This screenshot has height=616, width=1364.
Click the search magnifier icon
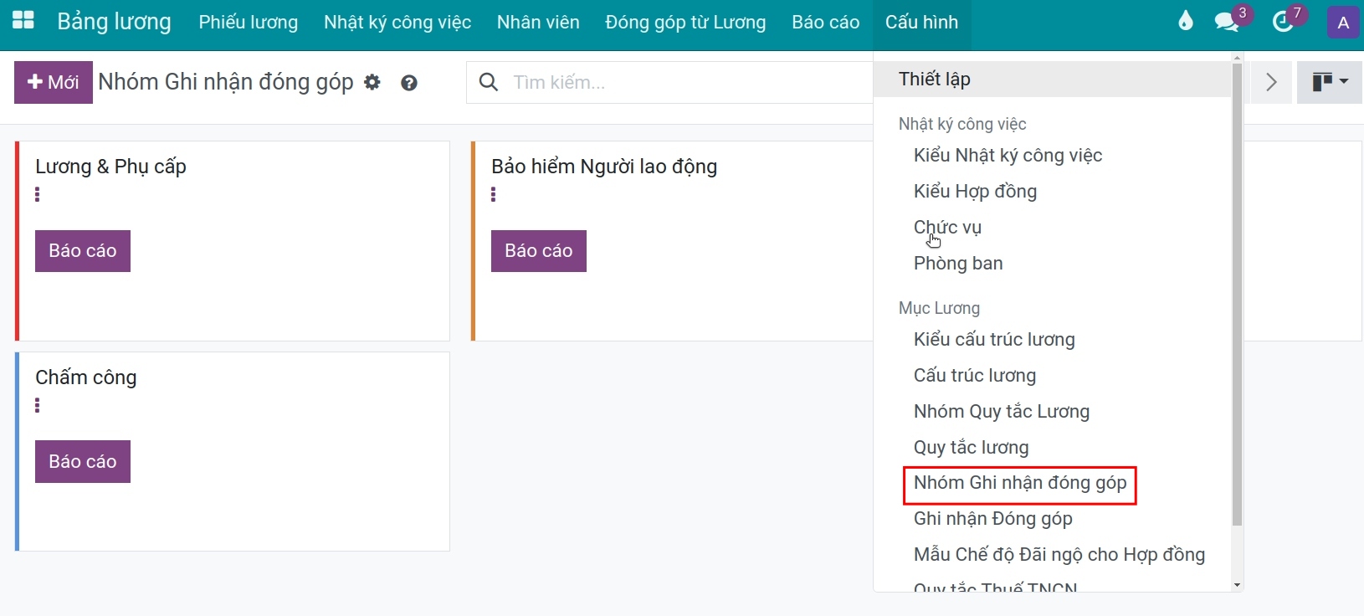coord(488,82)
